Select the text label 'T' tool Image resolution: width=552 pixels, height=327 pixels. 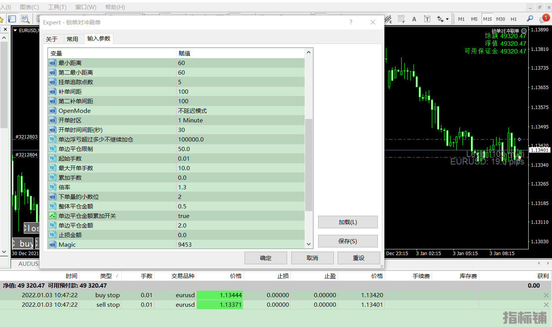pyautogui.click(x=427, y=19)
